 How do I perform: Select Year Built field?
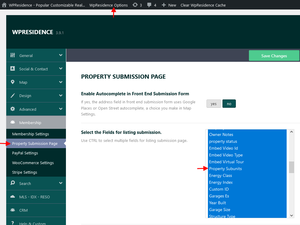247,203
